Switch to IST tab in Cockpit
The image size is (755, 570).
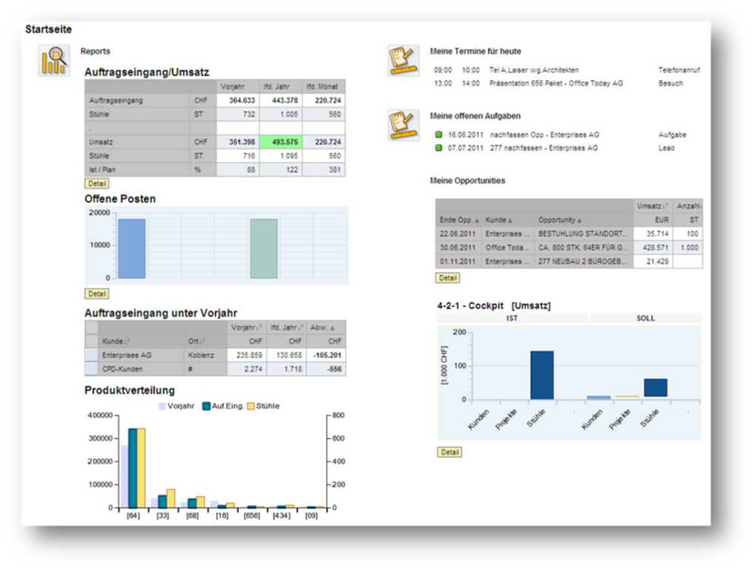coord(512,318)
